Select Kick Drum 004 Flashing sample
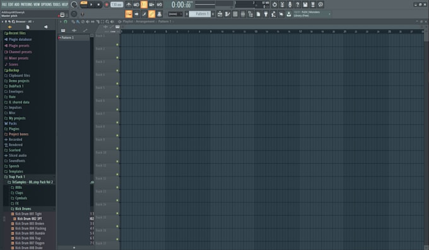 point(30,229)
